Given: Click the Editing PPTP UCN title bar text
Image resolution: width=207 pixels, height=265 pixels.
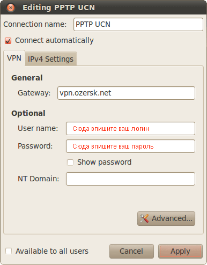Looking at the screenshot, I should coord(58,8).
